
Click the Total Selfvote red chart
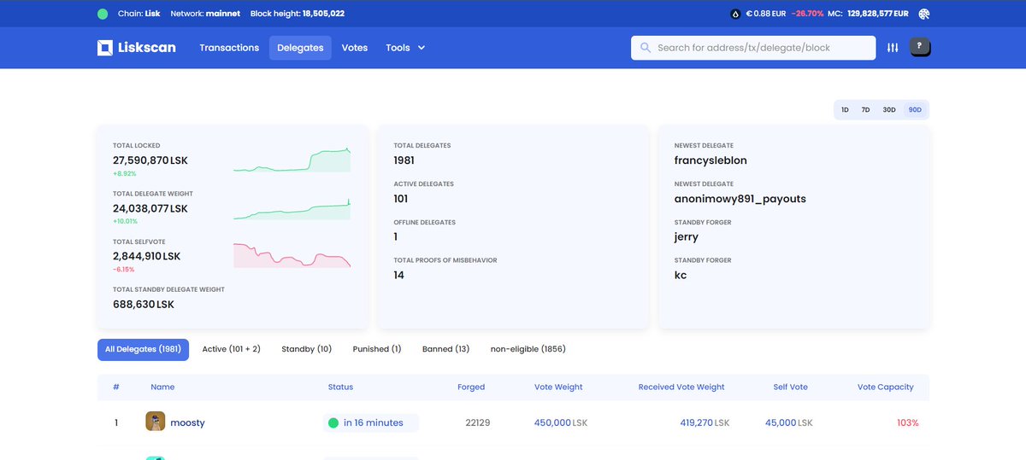pyautogui.click(x=292, y=255)
